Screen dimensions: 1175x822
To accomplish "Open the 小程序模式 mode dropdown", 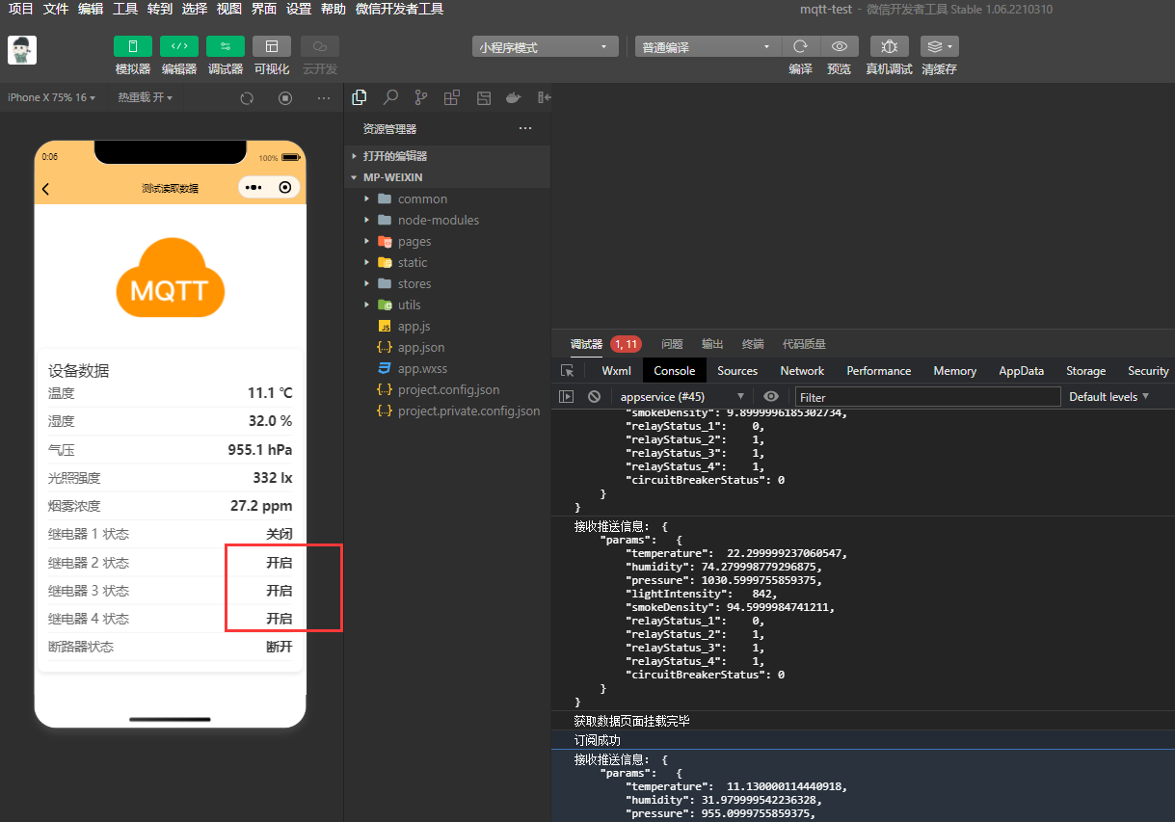I will pos(544,45).
